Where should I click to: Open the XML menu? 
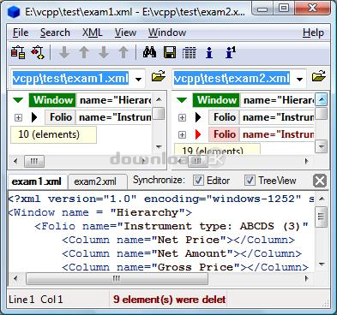click(x=93, y=33)
